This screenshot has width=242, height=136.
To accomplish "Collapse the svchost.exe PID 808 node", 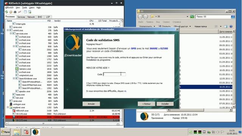I will click(x=14, y=46).
